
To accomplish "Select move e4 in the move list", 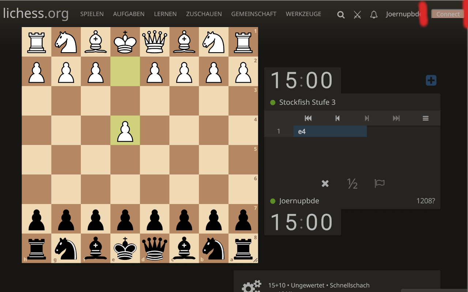I will point(301,131).
